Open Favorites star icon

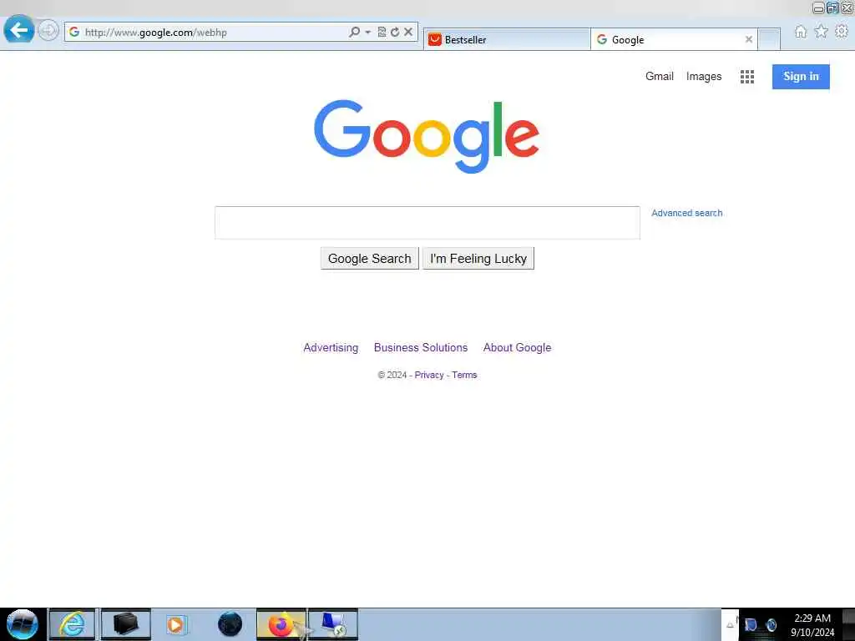pos(821,32)
